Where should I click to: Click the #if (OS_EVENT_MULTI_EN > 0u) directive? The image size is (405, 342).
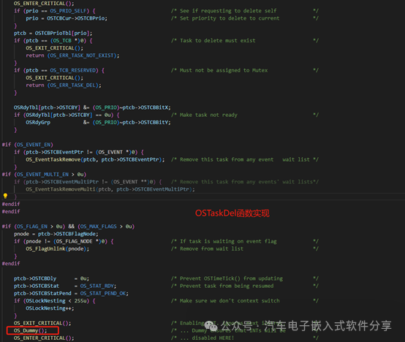tap(44, 174)
